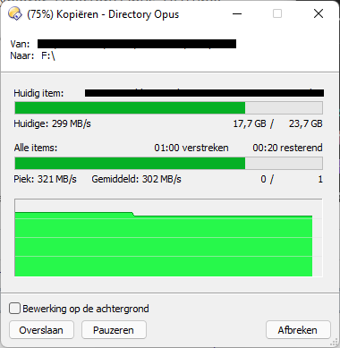Pause the copy with Pauzeren
This screenshot has height=348, width=340.
tap(114, 330)
